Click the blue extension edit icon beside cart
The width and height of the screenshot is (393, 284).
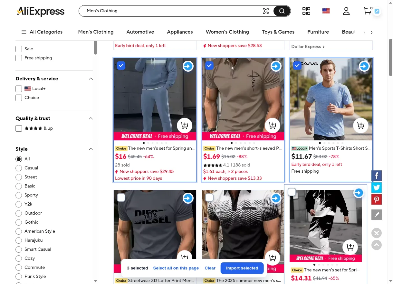(x=377, y=11)
